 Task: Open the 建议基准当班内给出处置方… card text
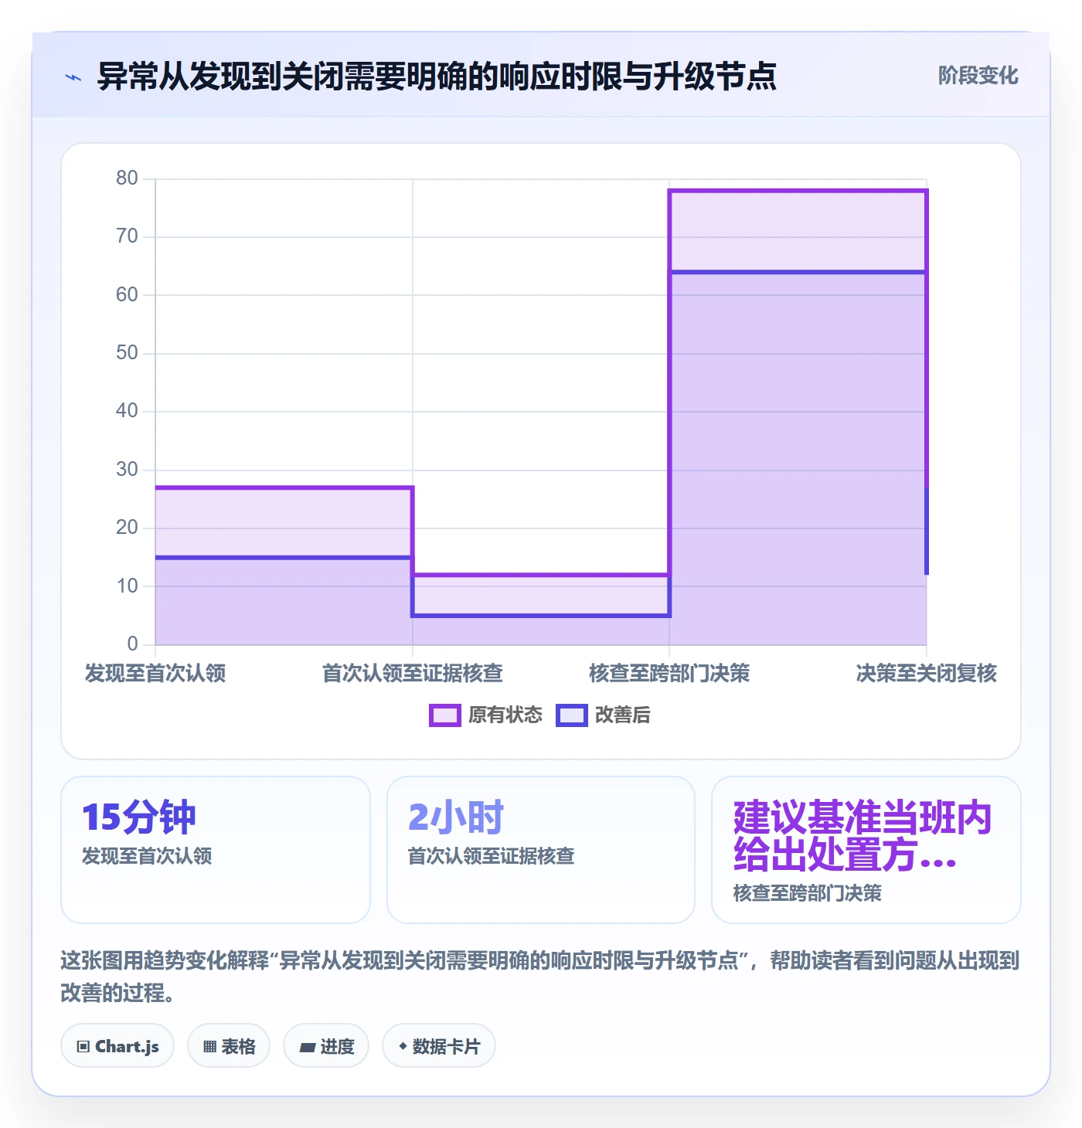[x=863, y=836]
